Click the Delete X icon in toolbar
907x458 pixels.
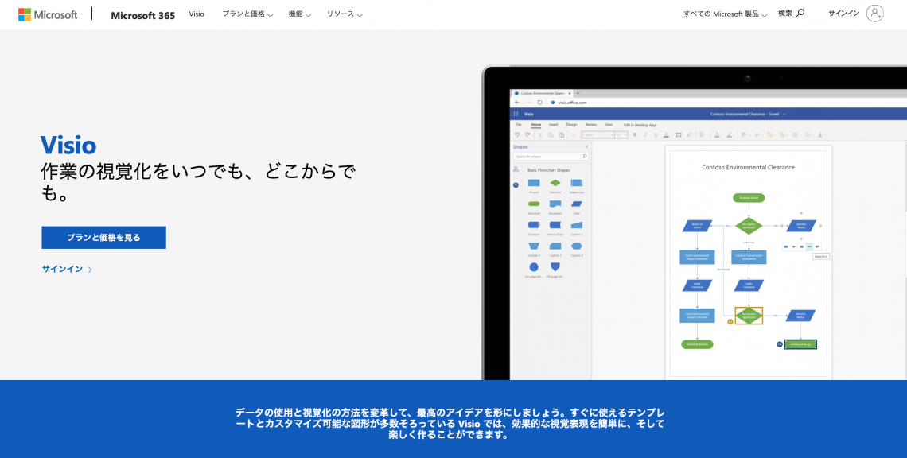pos(574,134)
